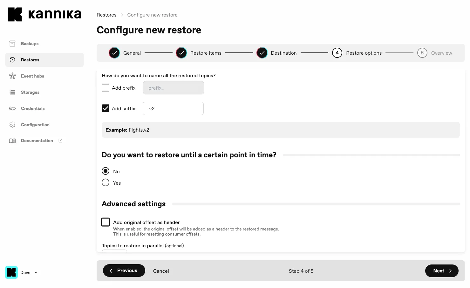
Task: Select the Credentials key icon
Action: tap(12, 108)
